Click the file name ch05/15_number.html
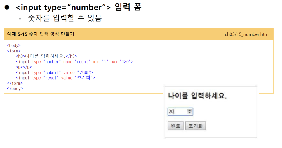Viewport: 282px width, 148px height. coord(247,34)
